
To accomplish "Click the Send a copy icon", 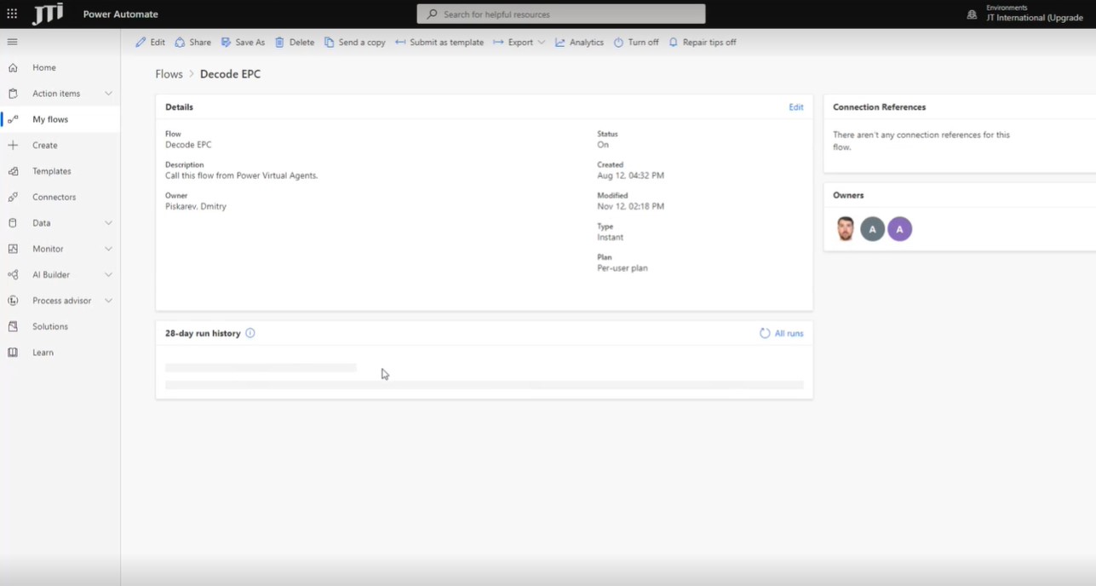I will (329, 42).
